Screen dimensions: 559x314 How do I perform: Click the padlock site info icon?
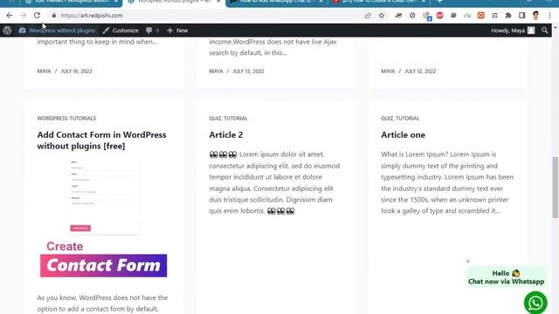pos(54,16)
